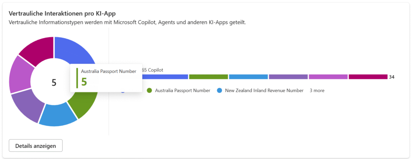Open the Details anzeigen button
Viewport: 412px width, 159px height.
(x=36, y=146)
